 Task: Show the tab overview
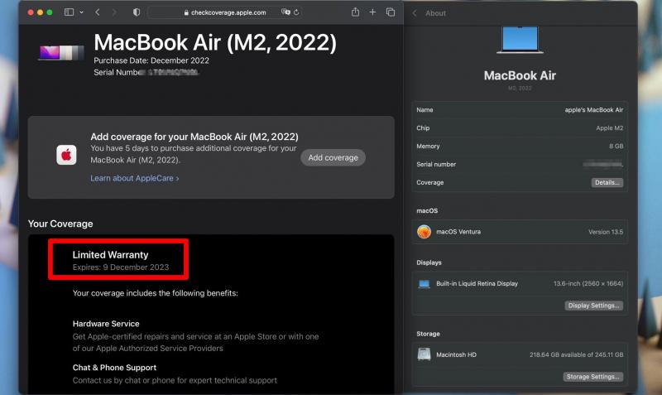[391, 12]
